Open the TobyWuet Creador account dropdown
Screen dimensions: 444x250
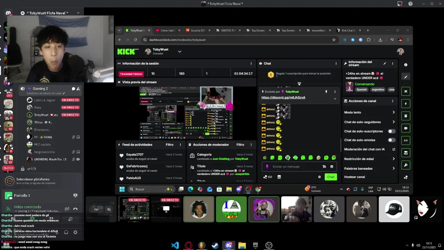180,51
